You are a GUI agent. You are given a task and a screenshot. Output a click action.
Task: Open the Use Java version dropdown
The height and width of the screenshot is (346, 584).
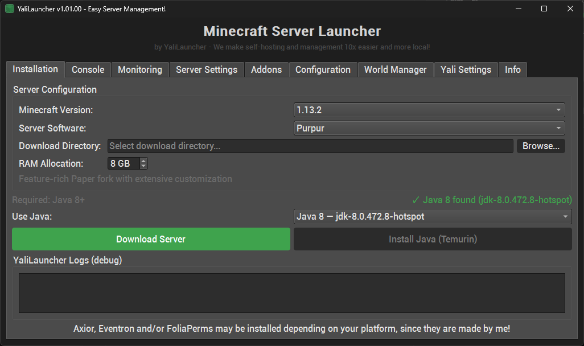click(432, 216)
